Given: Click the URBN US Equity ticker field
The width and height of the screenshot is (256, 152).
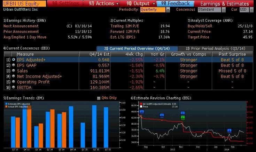Looking at the screenshot, I should 24,3.
